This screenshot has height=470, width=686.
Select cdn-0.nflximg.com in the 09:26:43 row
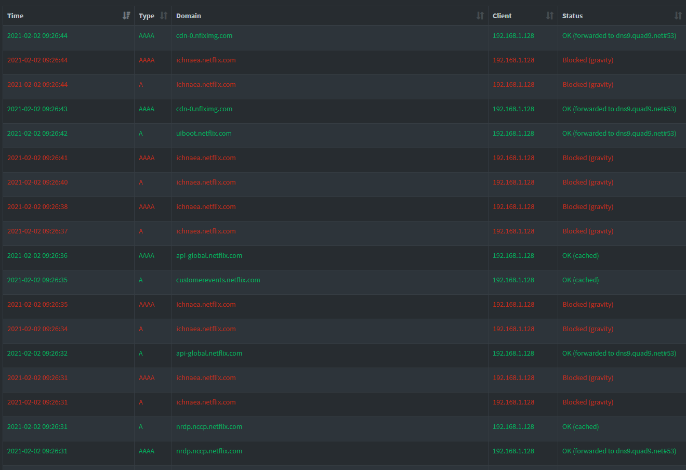(x=204, y=109)
